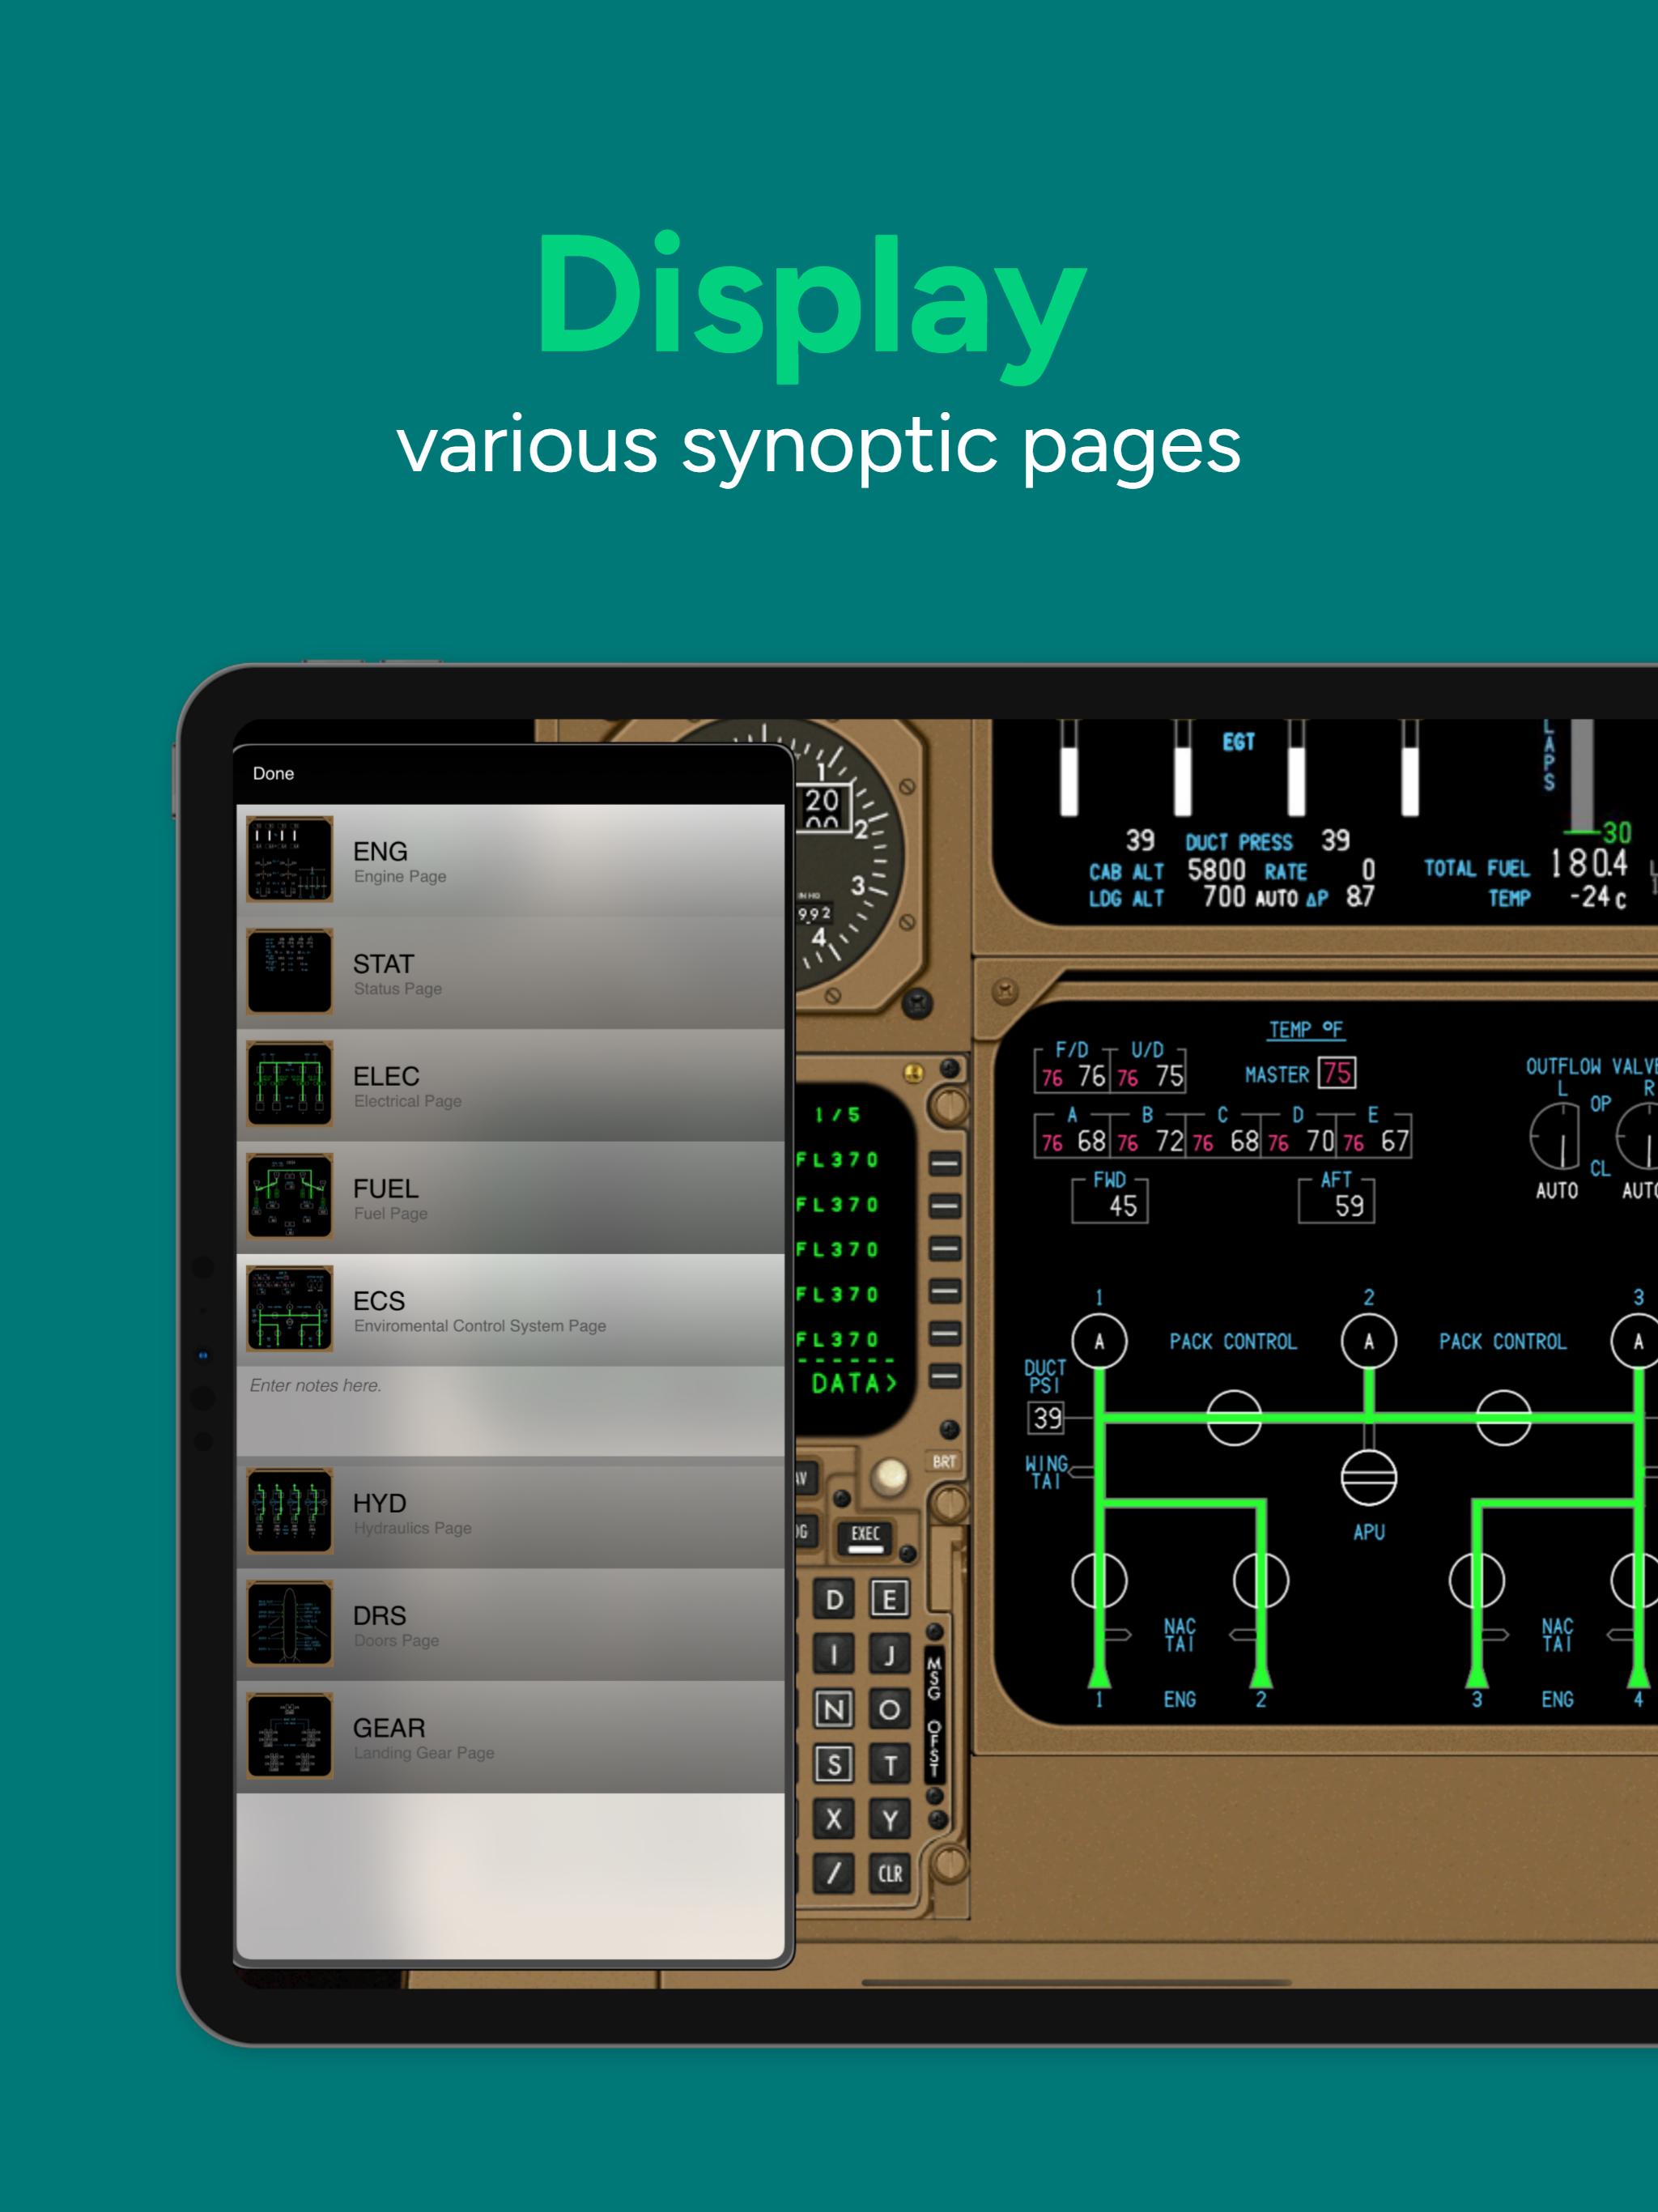The height and width of the screenshot is (2212, 1658).
Task: Select the DRS Doors Page row
Action: pyautogui.click(x=511, y=1624)
